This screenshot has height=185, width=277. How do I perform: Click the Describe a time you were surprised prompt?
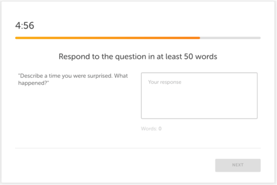(73, 79)
